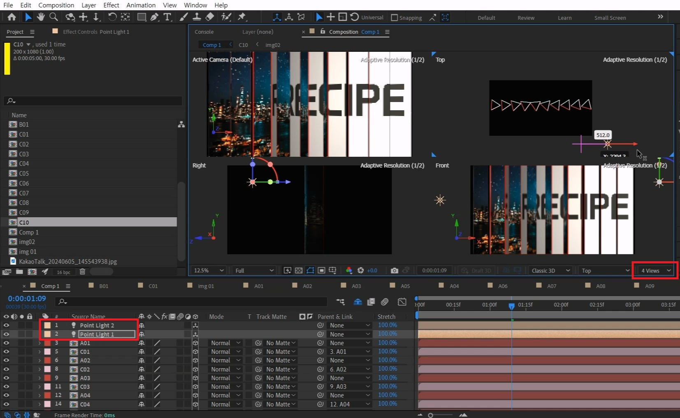
Task: Open the Classic 3D renderer dropdown
Action: click(550, 270)
